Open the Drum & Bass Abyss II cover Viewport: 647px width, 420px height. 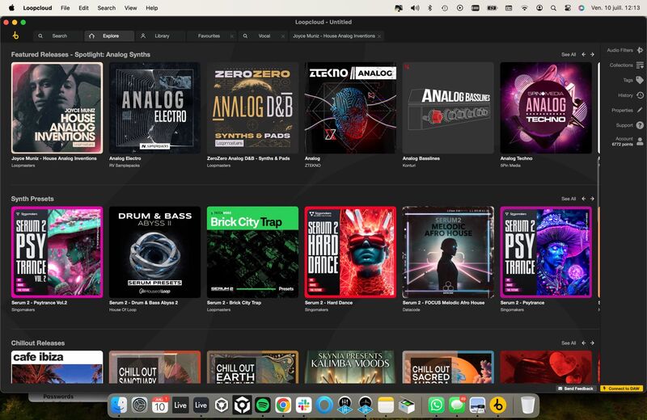[x=154, y=252]
